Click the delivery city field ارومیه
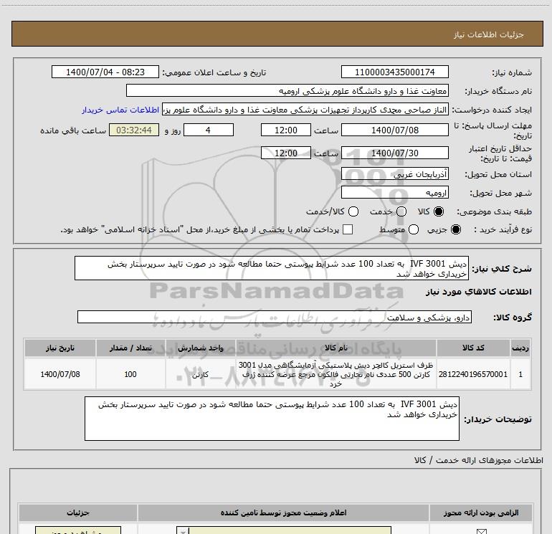The image size is (552, 534). (394, 193)
